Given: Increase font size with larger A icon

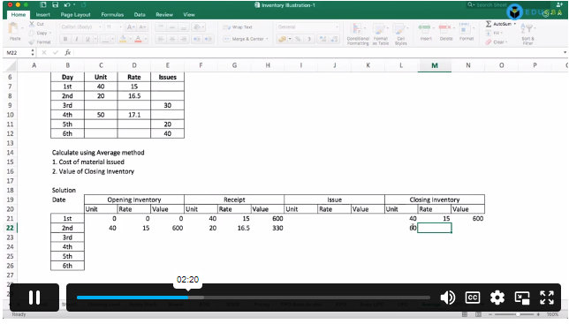Looking at the screenshot, I should (x=130, y=27).
